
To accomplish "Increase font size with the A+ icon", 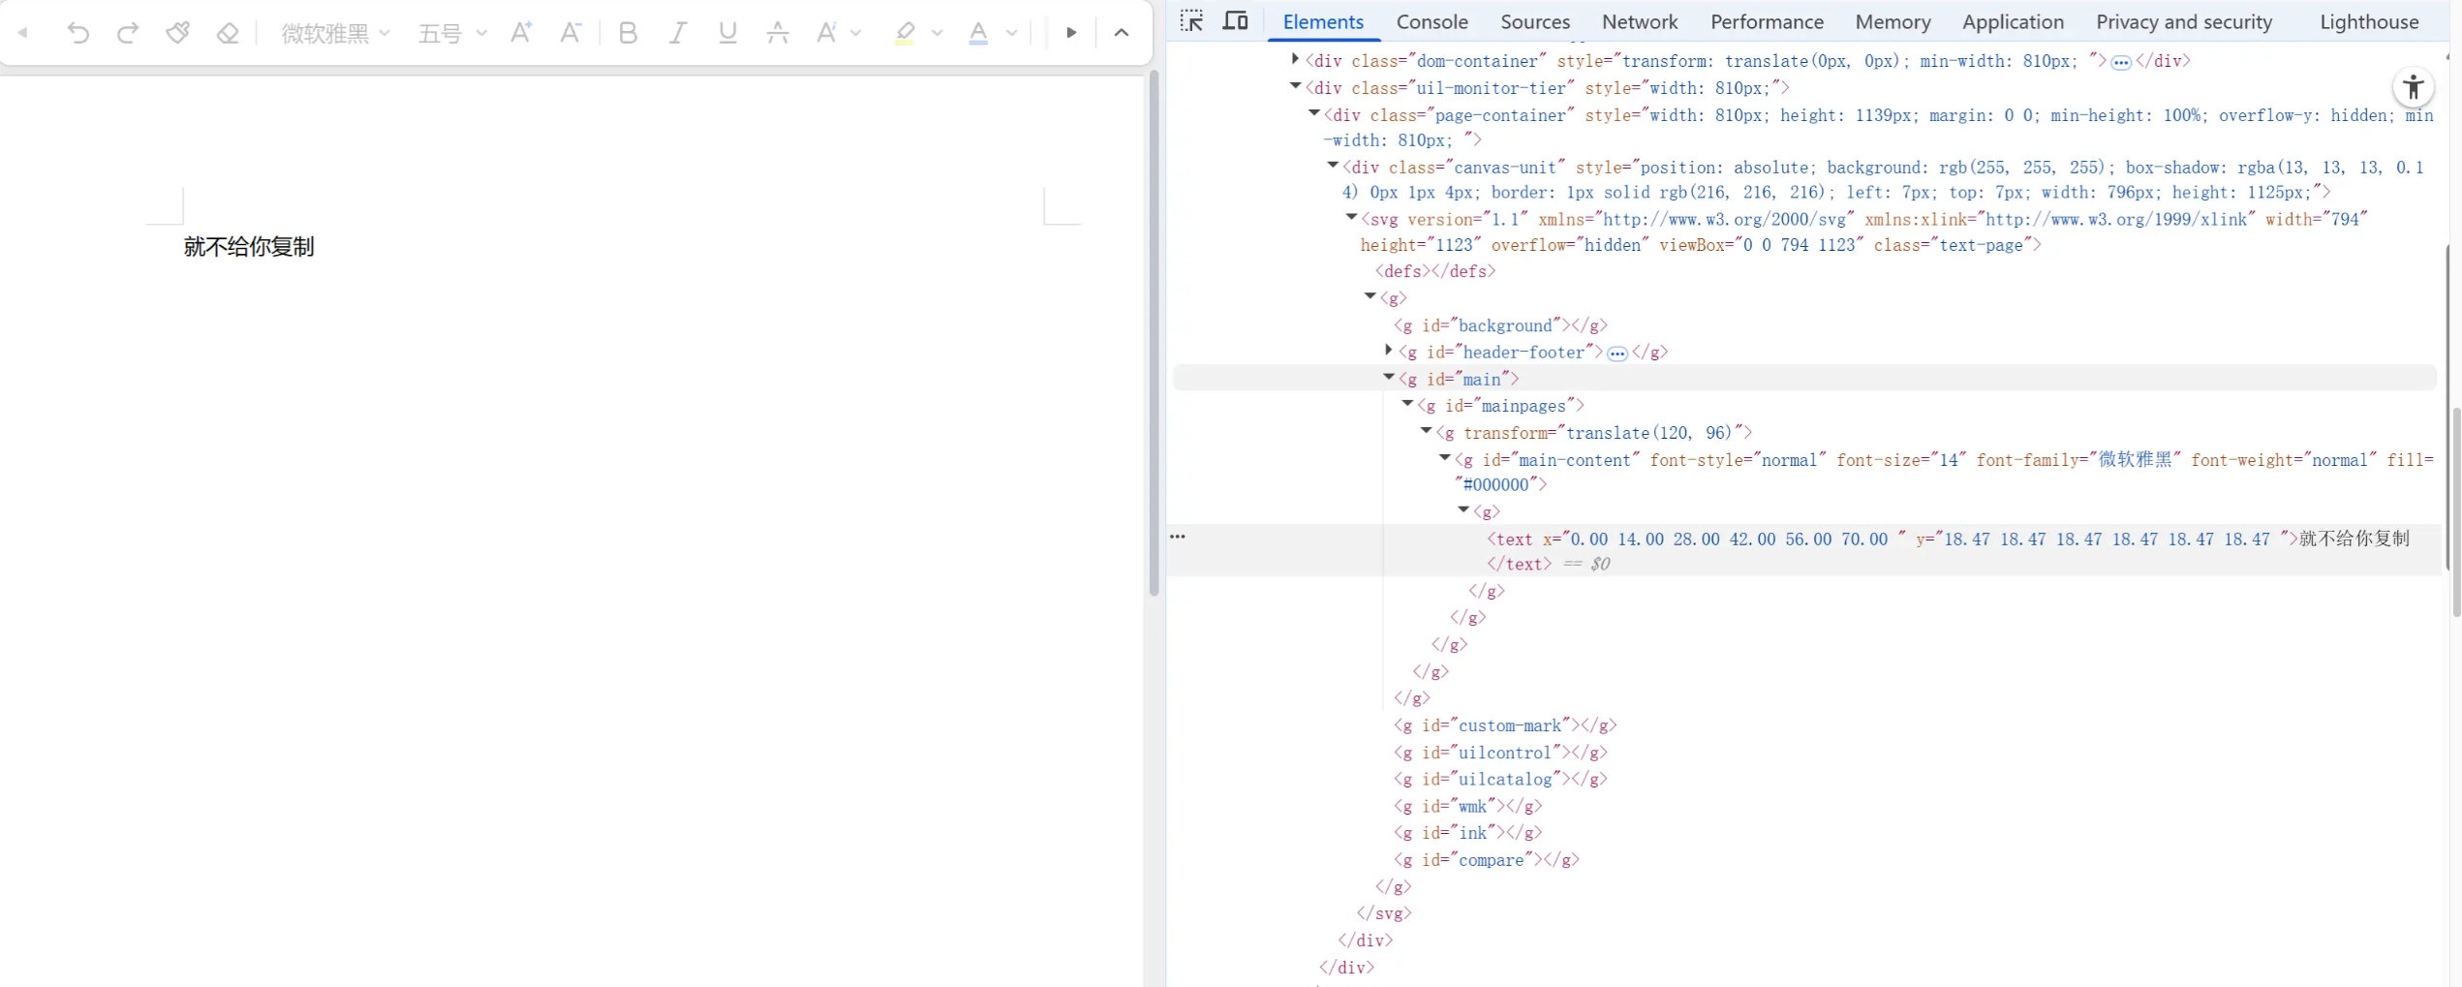I will coord(521,33).
